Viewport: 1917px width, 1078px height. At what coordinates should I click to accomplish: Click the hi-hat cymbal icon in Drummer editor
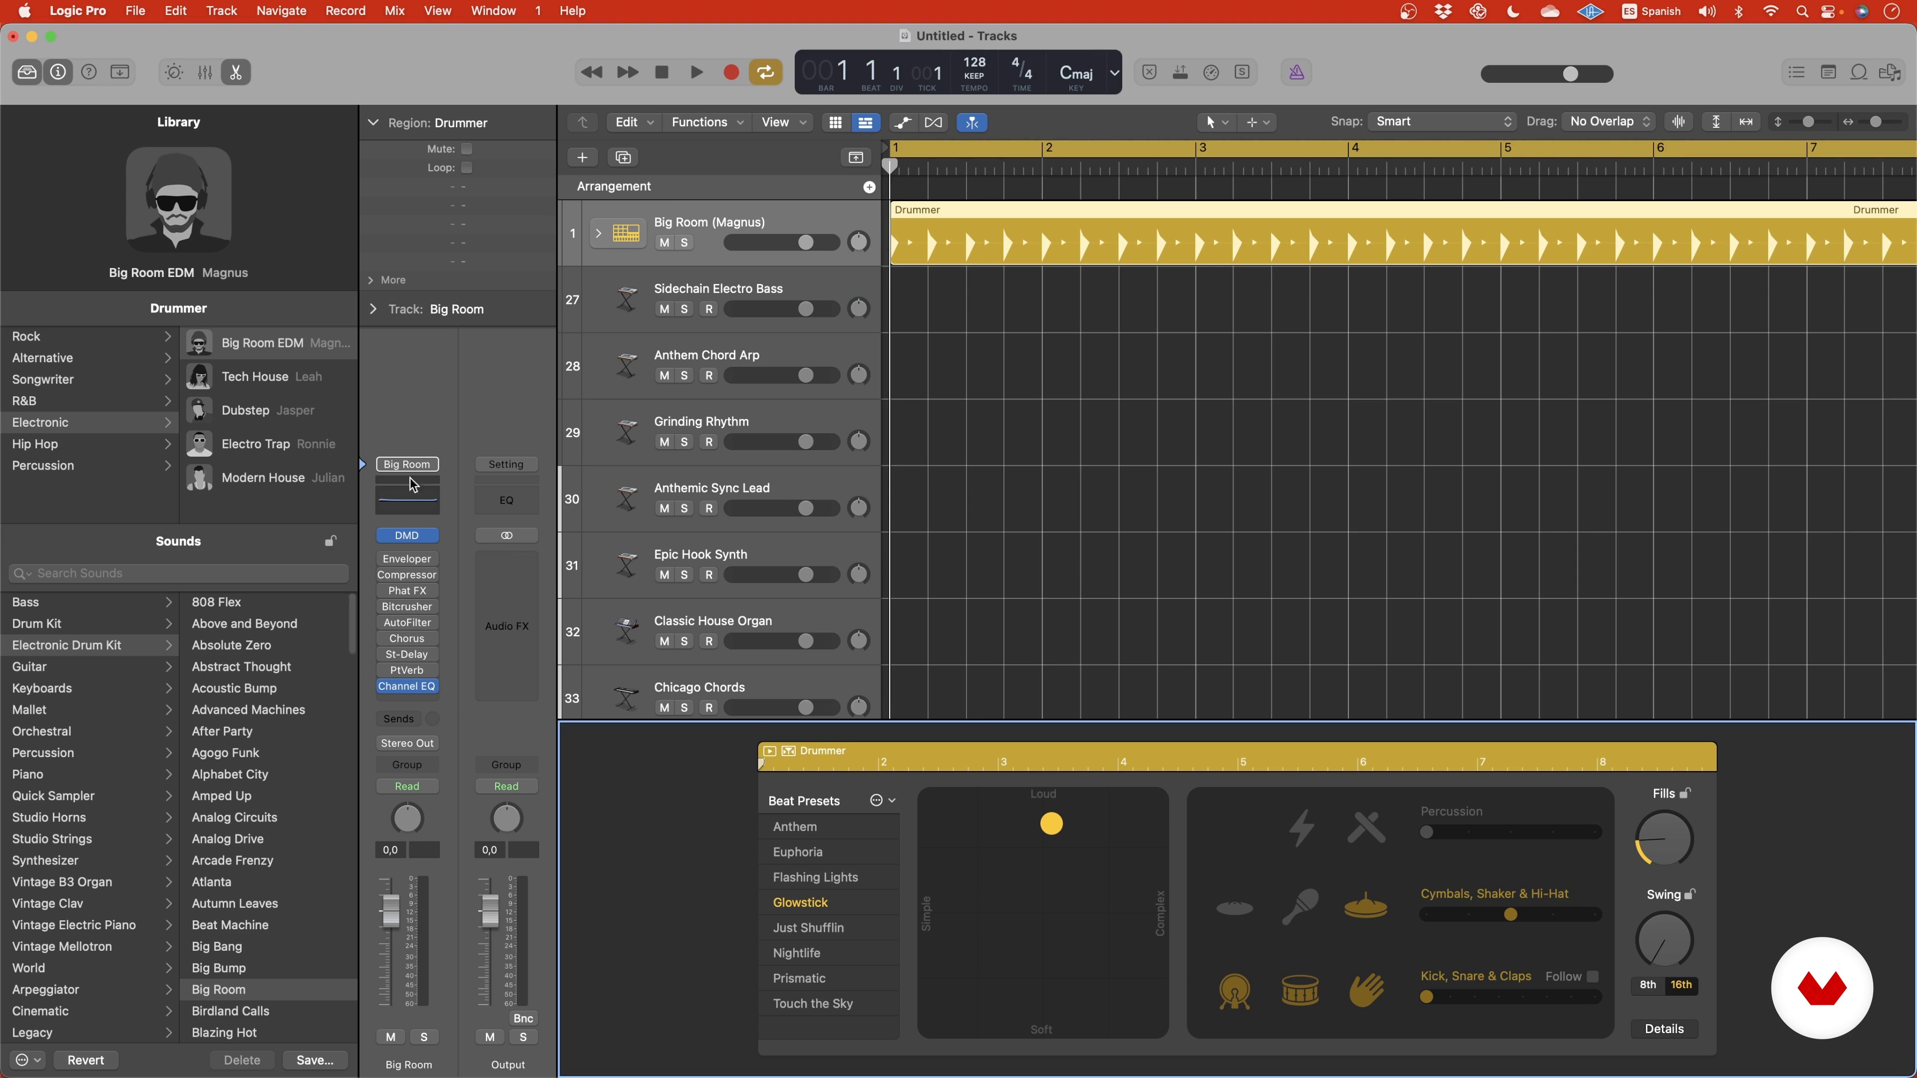click(x=1365, y=907)
